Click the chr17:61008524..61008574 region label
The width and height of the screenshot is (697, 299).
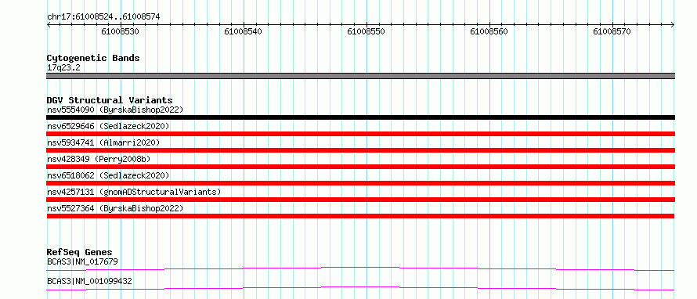[103, 16]
